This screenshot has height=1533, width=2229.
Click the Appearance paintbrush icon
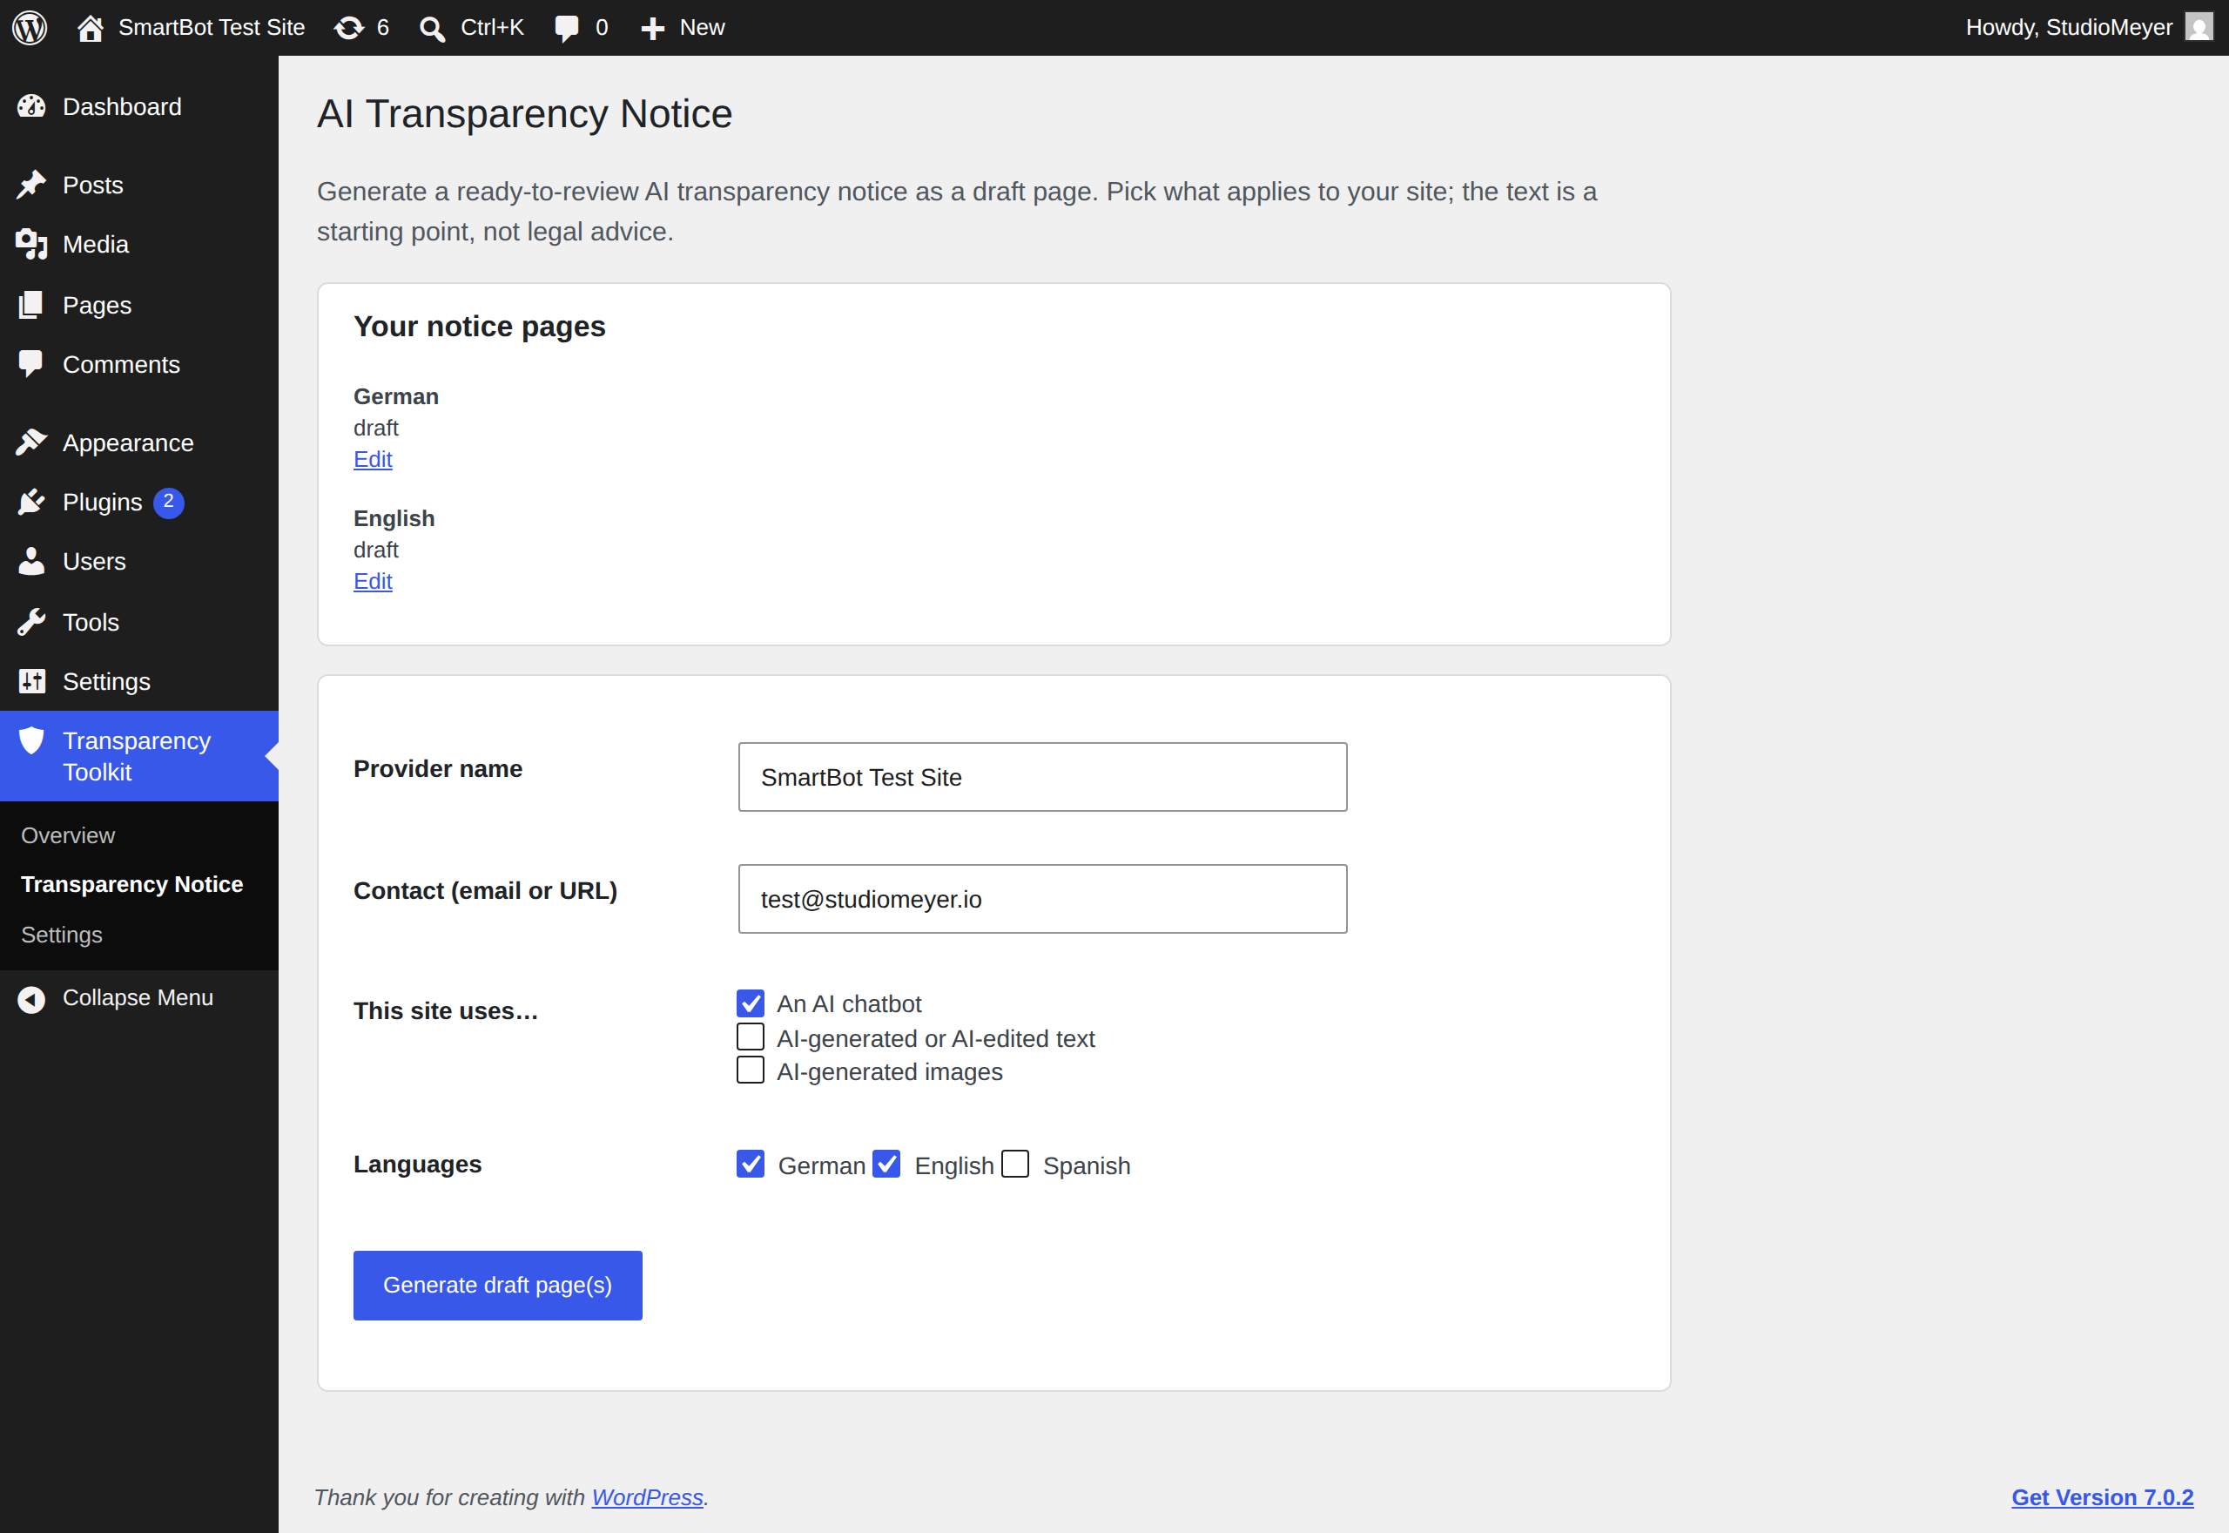(x=31, y=442)
